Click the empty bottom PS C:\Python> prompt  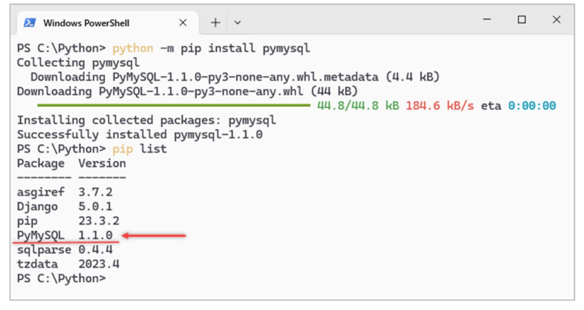click(x=61, y=279)
